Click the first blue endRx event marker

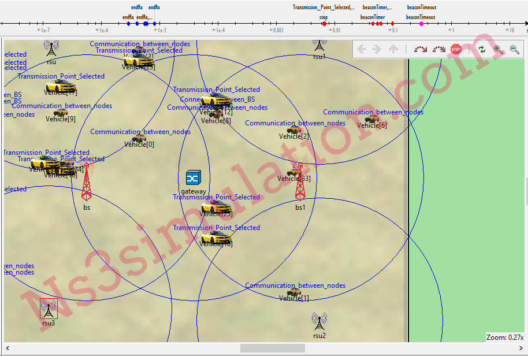click(128, 24)
